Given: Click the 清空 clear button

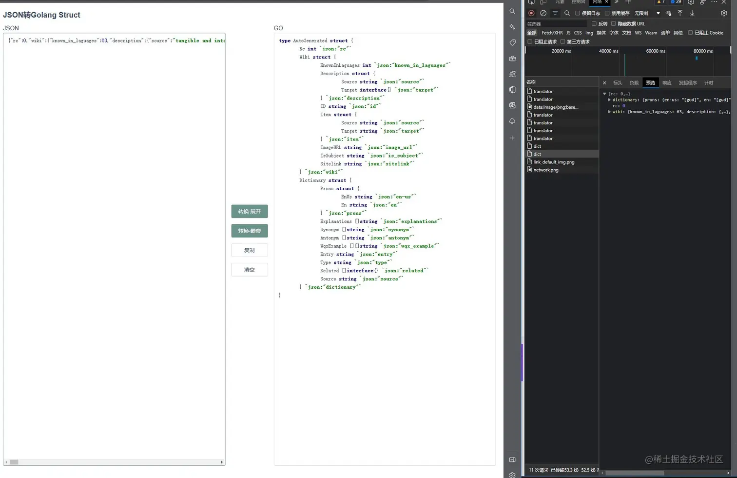Looking at the screenshot, I should pyautogui.click(x=250, y=270).
